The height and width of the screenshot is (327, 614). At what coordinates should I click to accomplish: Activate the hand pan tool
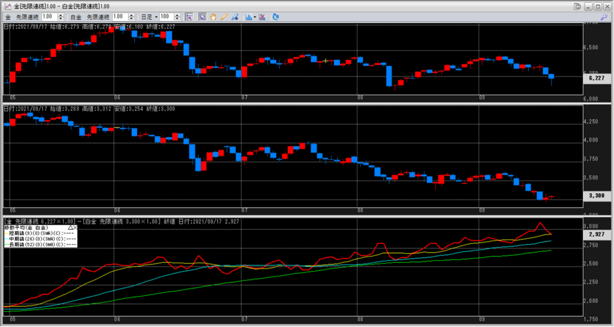point(212,16)
